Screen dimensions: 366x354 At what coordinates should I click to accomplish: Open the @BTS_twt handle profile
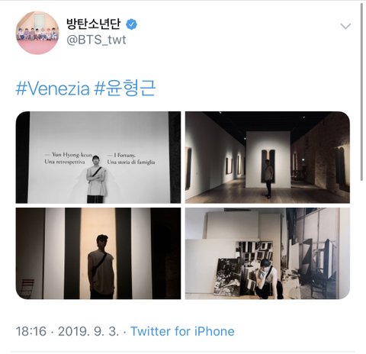[96, 40]
